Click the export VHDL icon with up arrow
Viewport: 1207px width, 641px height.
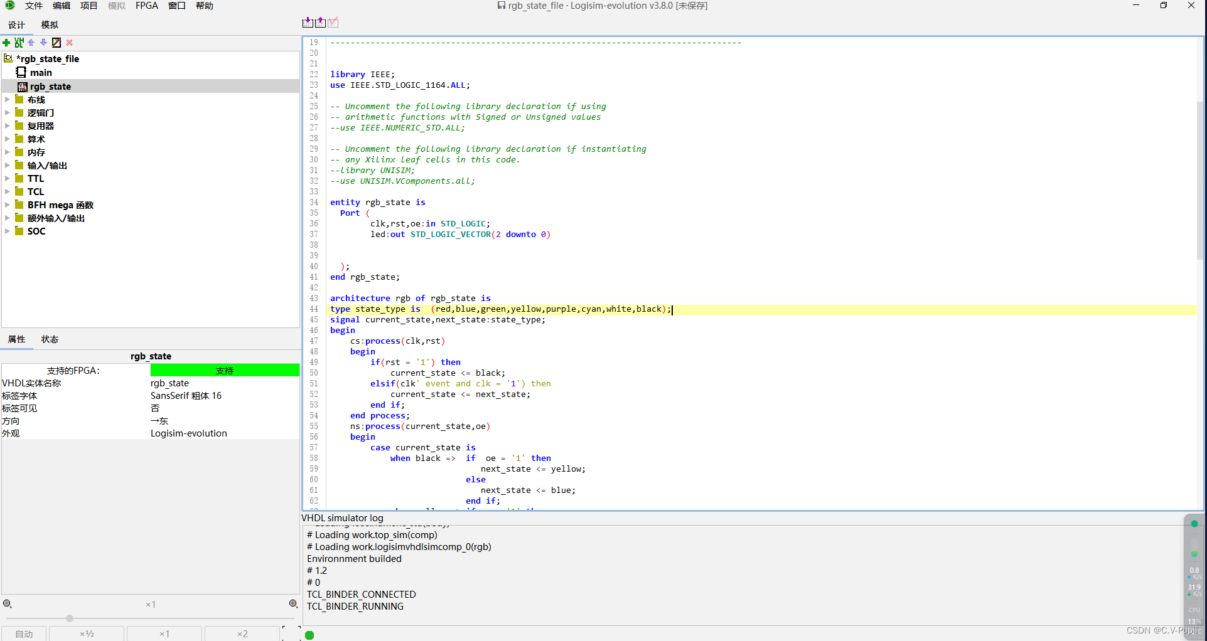pyautogui.click(x=320, y=23)
